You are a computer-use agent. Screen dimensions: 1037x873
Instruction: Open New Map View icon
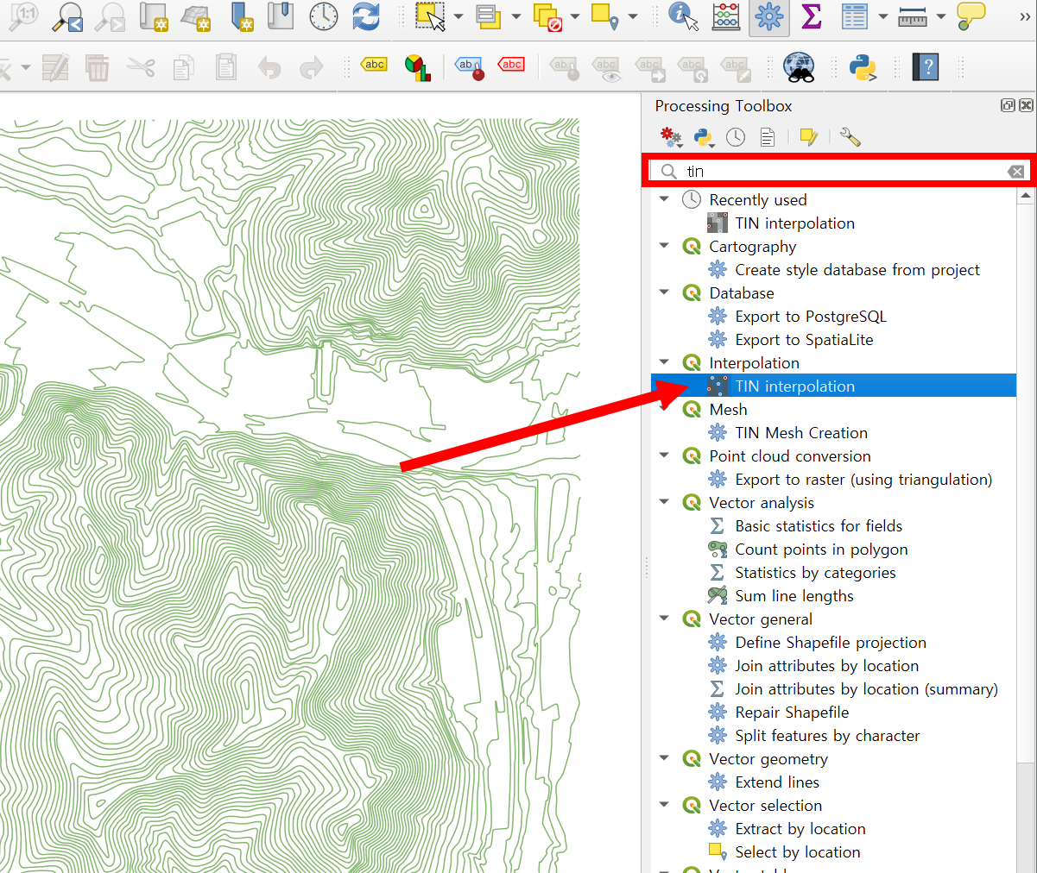tap(154, 16)
